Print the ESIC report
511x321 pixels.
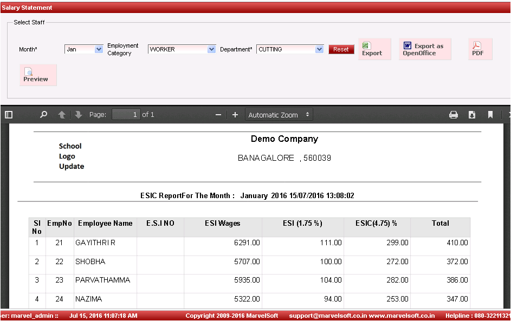pos(454,115)
